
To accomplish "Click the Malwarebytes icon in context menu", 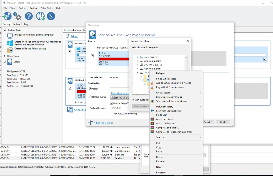I will (152, 111).
